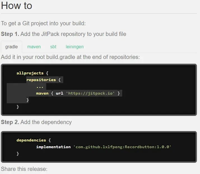Select the gradle tab

pyautogui.click(x=11, y=47)
